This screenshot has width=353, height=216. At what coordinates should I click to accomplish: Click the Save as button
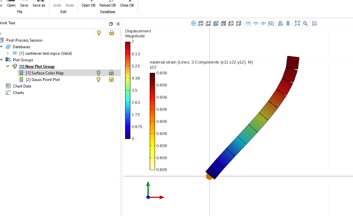[39, 4]
